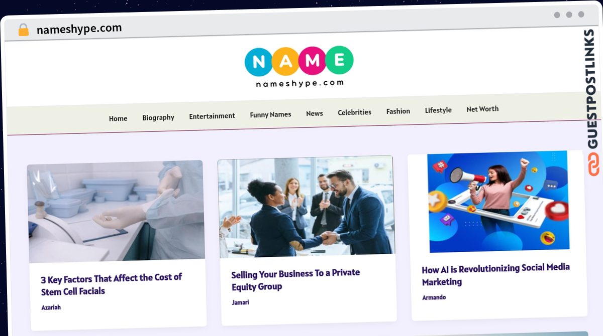Open the Net Worth page

482,109
